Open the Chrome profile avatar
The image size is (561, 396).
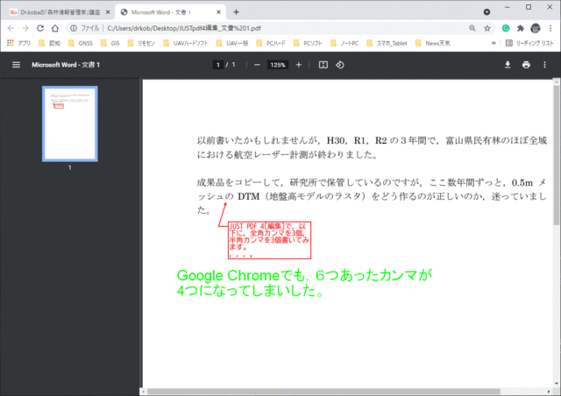536,28
